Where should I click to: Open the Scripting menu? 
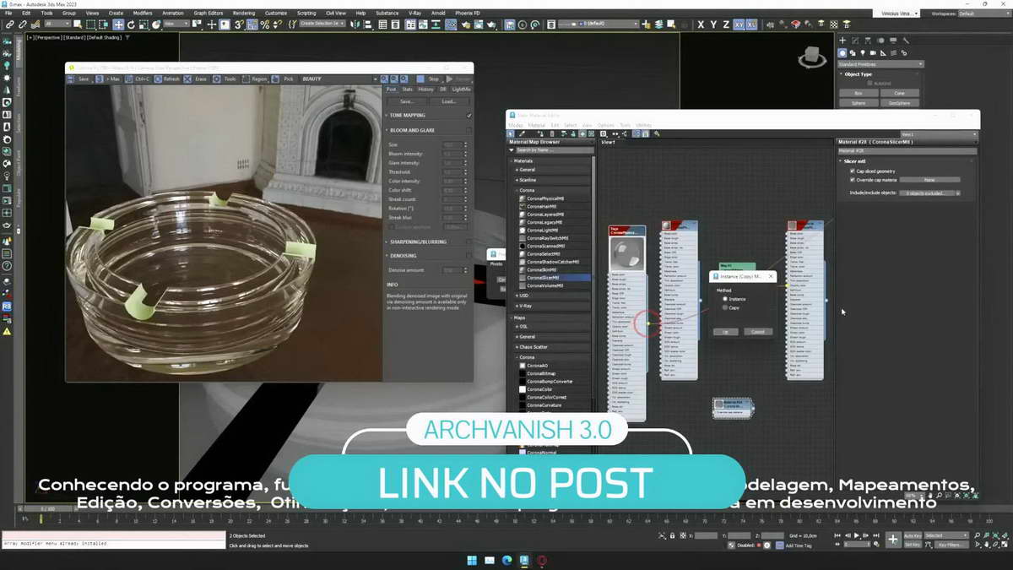[306, 14]
